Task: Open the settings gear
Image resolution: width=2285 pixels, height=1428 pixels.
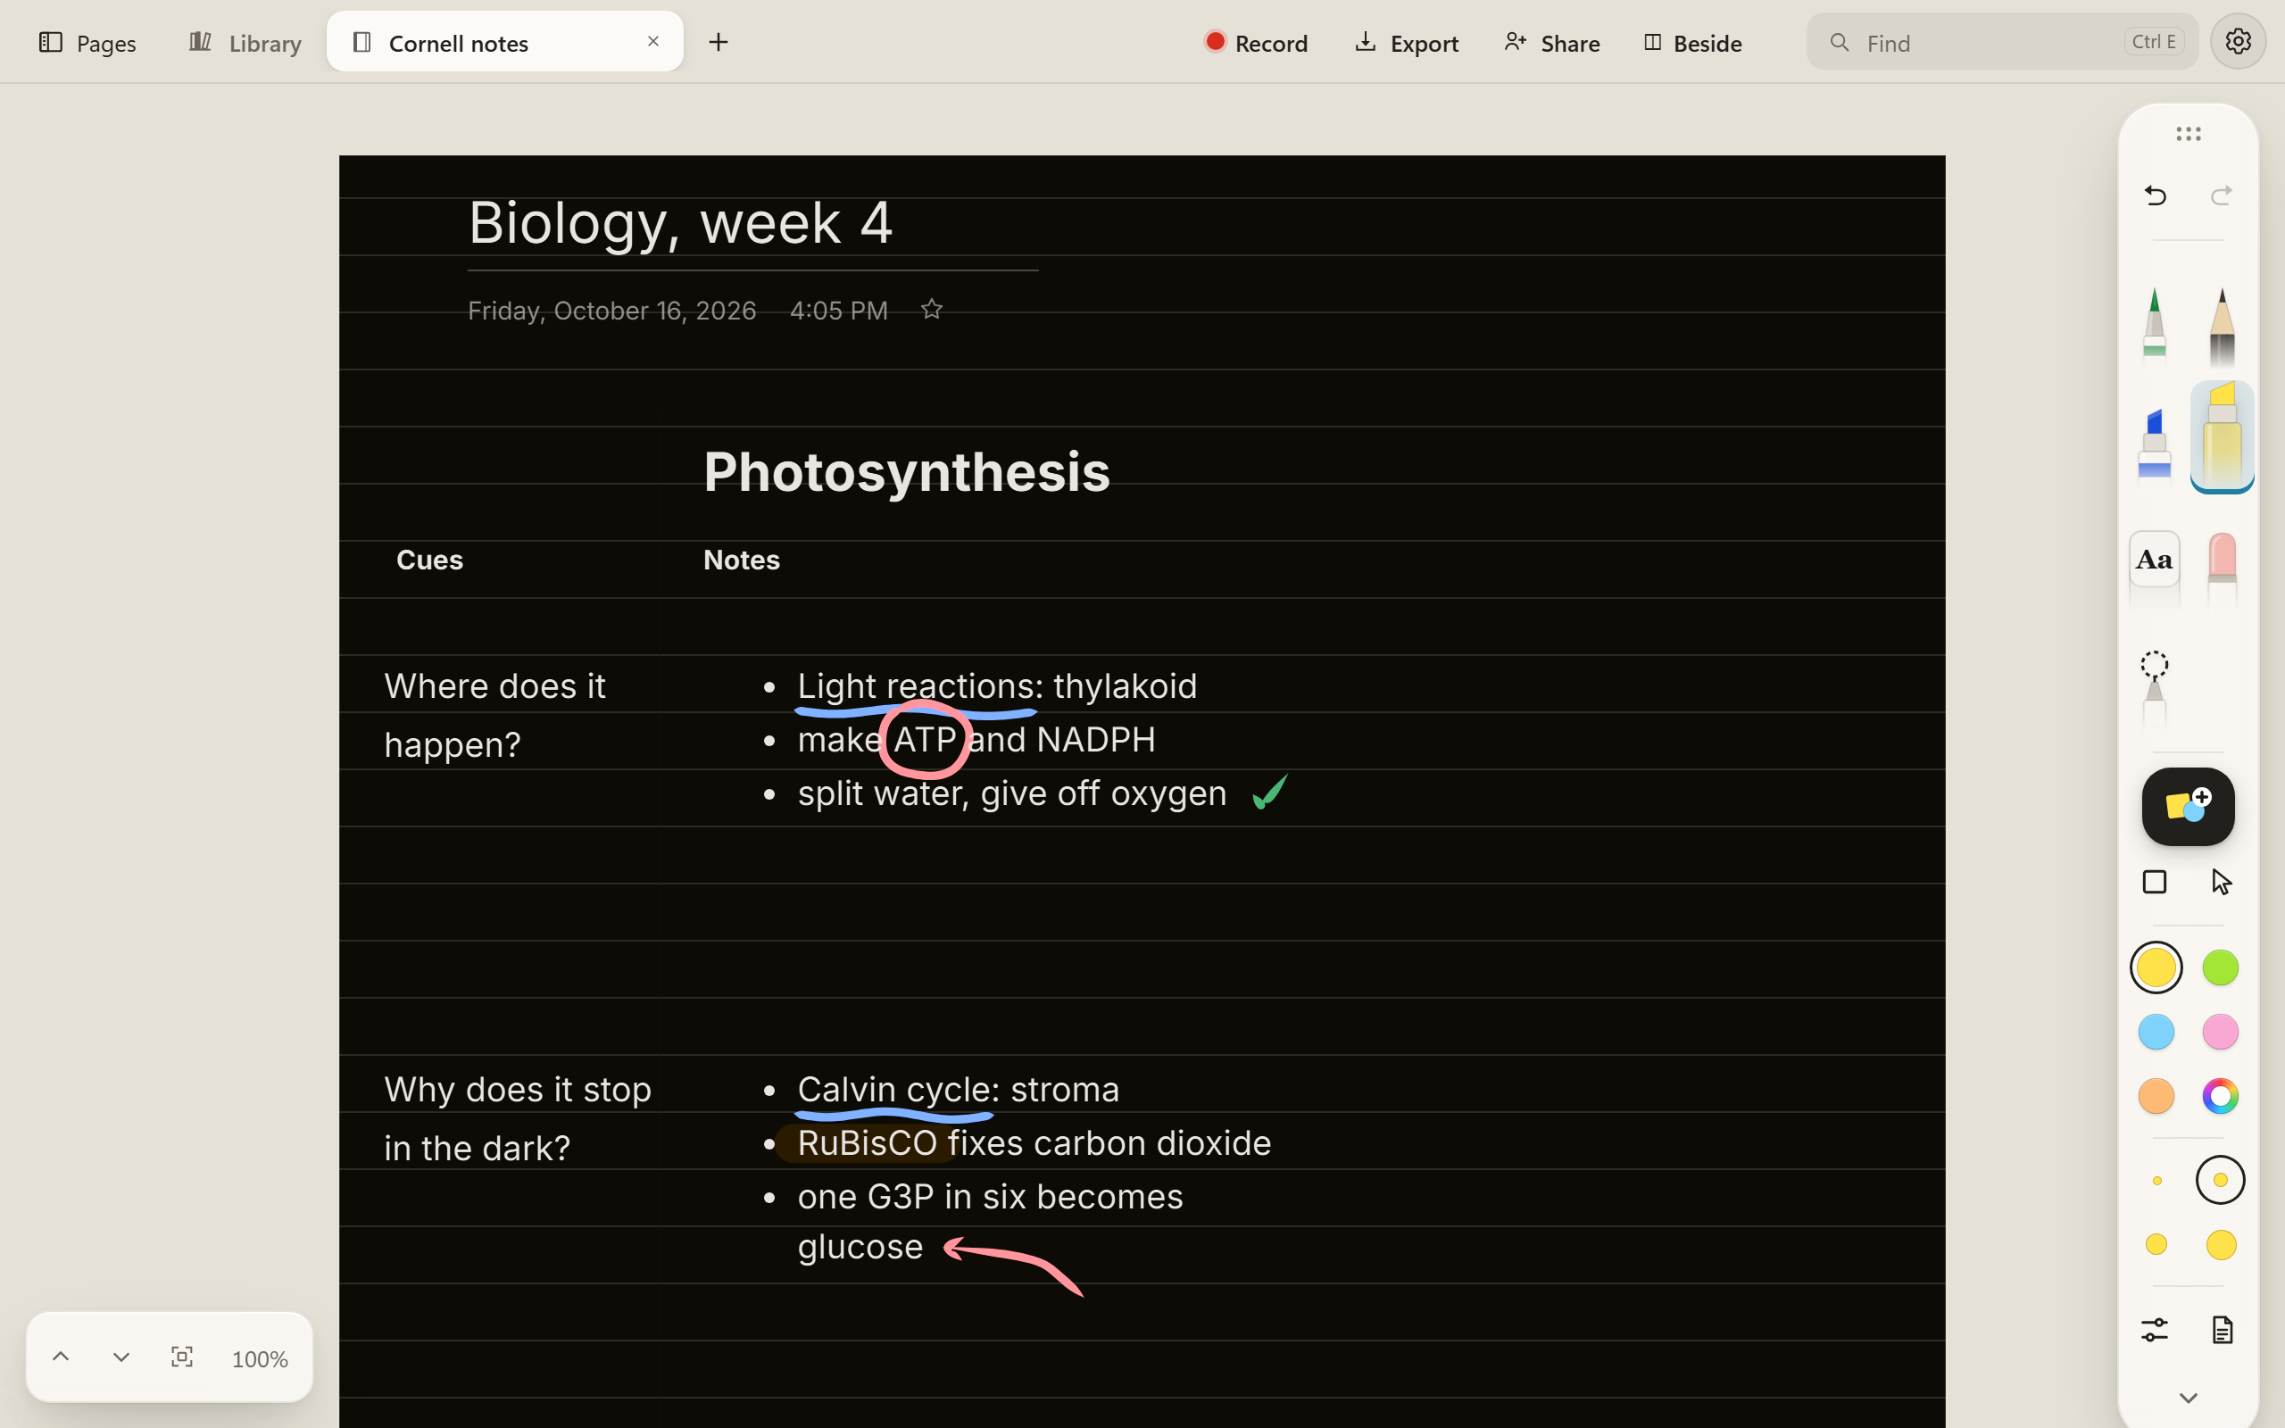Action: (x=2237, y=42)
